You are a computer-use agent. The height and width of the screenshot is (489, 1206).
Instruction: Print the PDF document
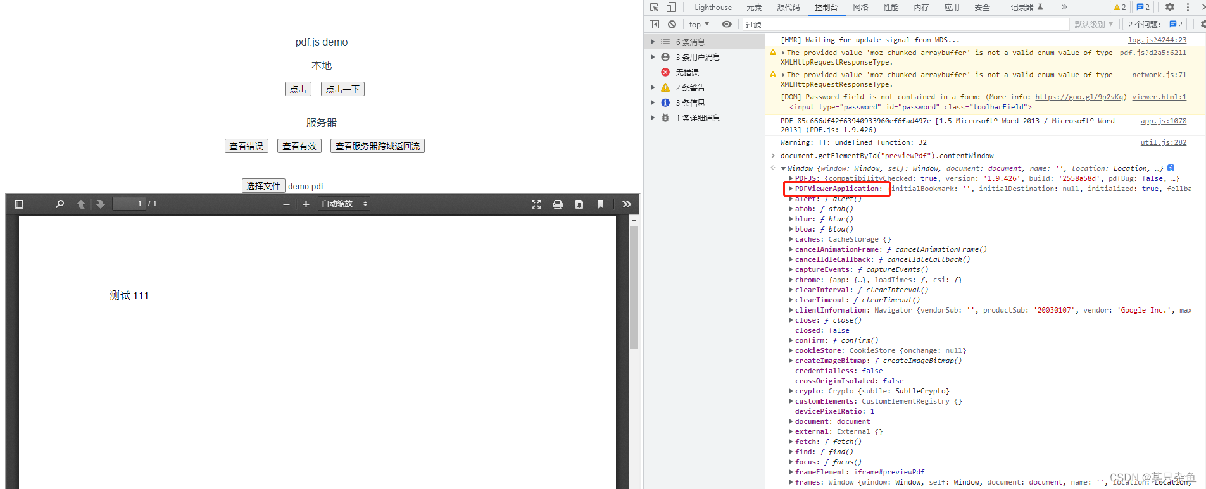[558, 204]
